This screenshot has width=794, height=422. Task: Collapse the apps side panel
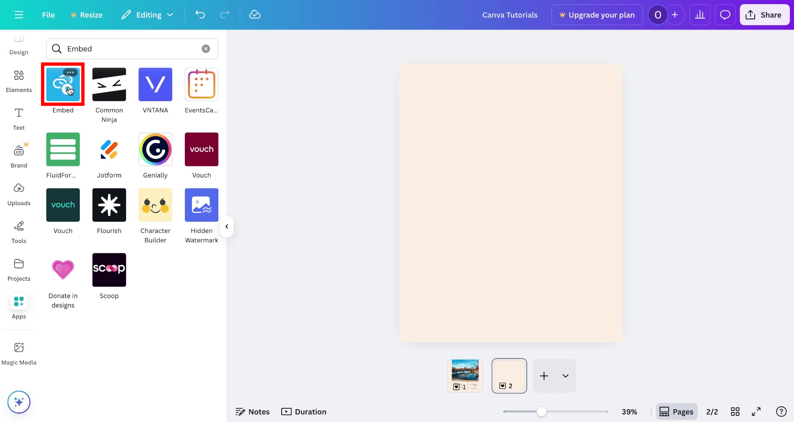pos(227,226)
